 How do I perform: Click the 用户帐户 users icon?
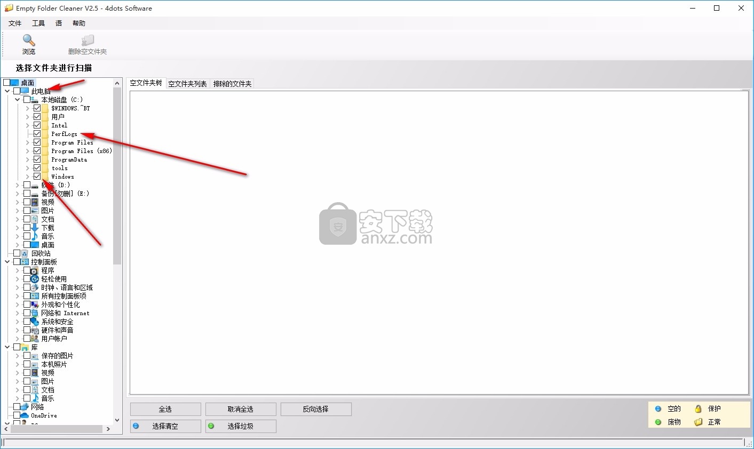[35, 339]
